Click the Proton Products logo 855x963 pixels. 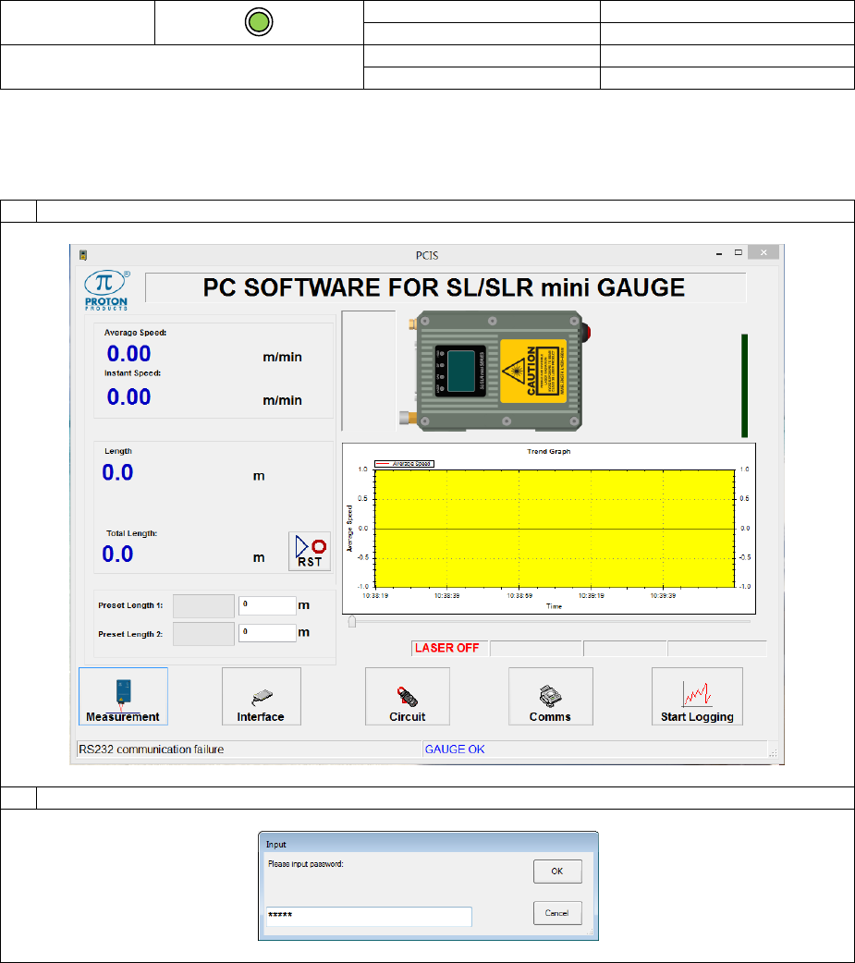click(106, 290)
